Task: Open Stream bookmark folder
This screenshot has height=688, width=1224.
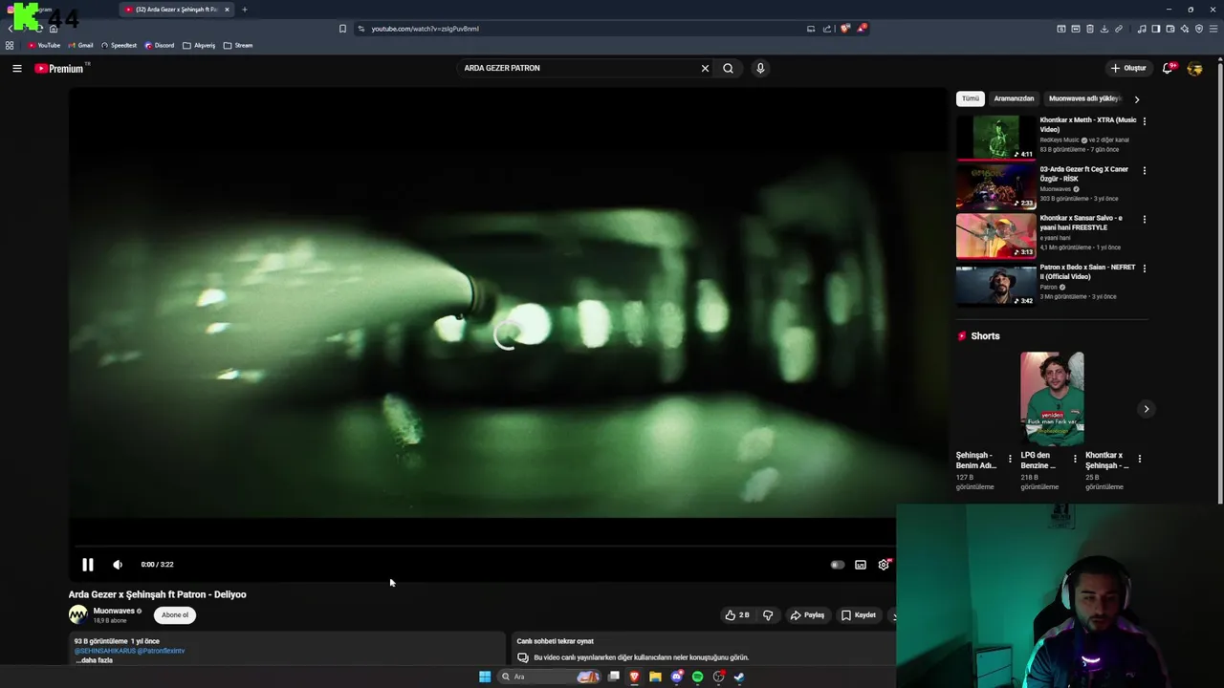Action: coord(238,45)
